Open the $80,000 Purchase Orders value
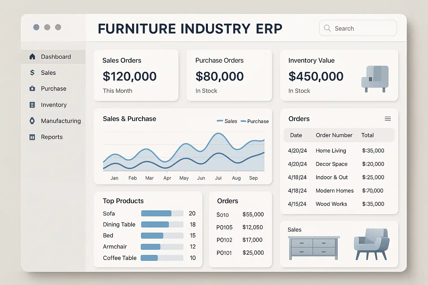This screenshot has width=428, height=285. coord(220,76)
